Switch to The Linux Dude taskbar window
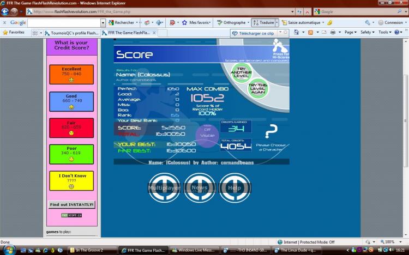This screenshot has height=255, width=409. click(297, 250)
